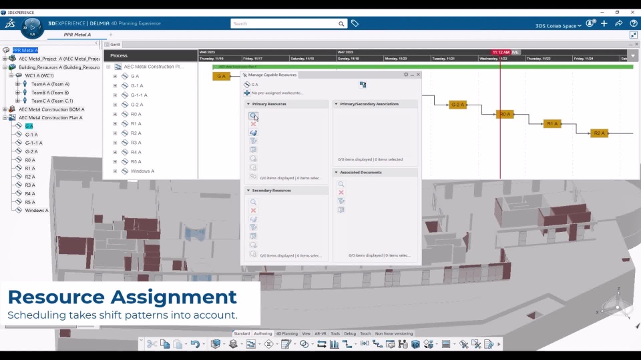Expand the R0 A row in Gantt process list

pos(115,114)
